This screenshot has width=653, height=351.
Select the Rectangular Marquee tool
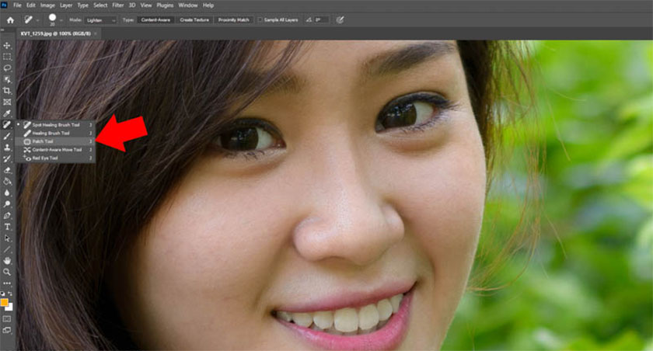click(7, 57)
